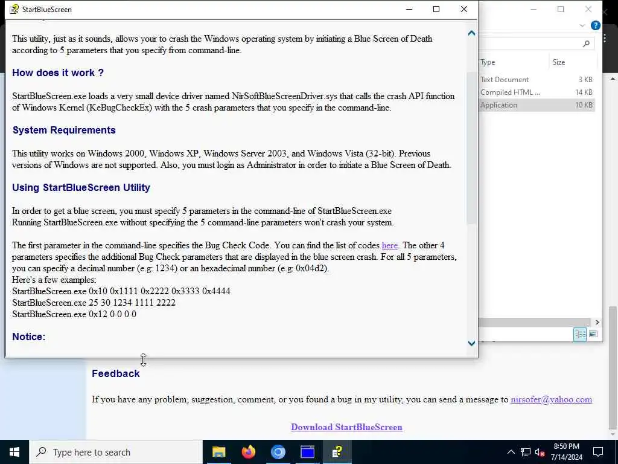Click the 3 KB size cell
This screenshot has height=464, width=618.
point(585,79)
